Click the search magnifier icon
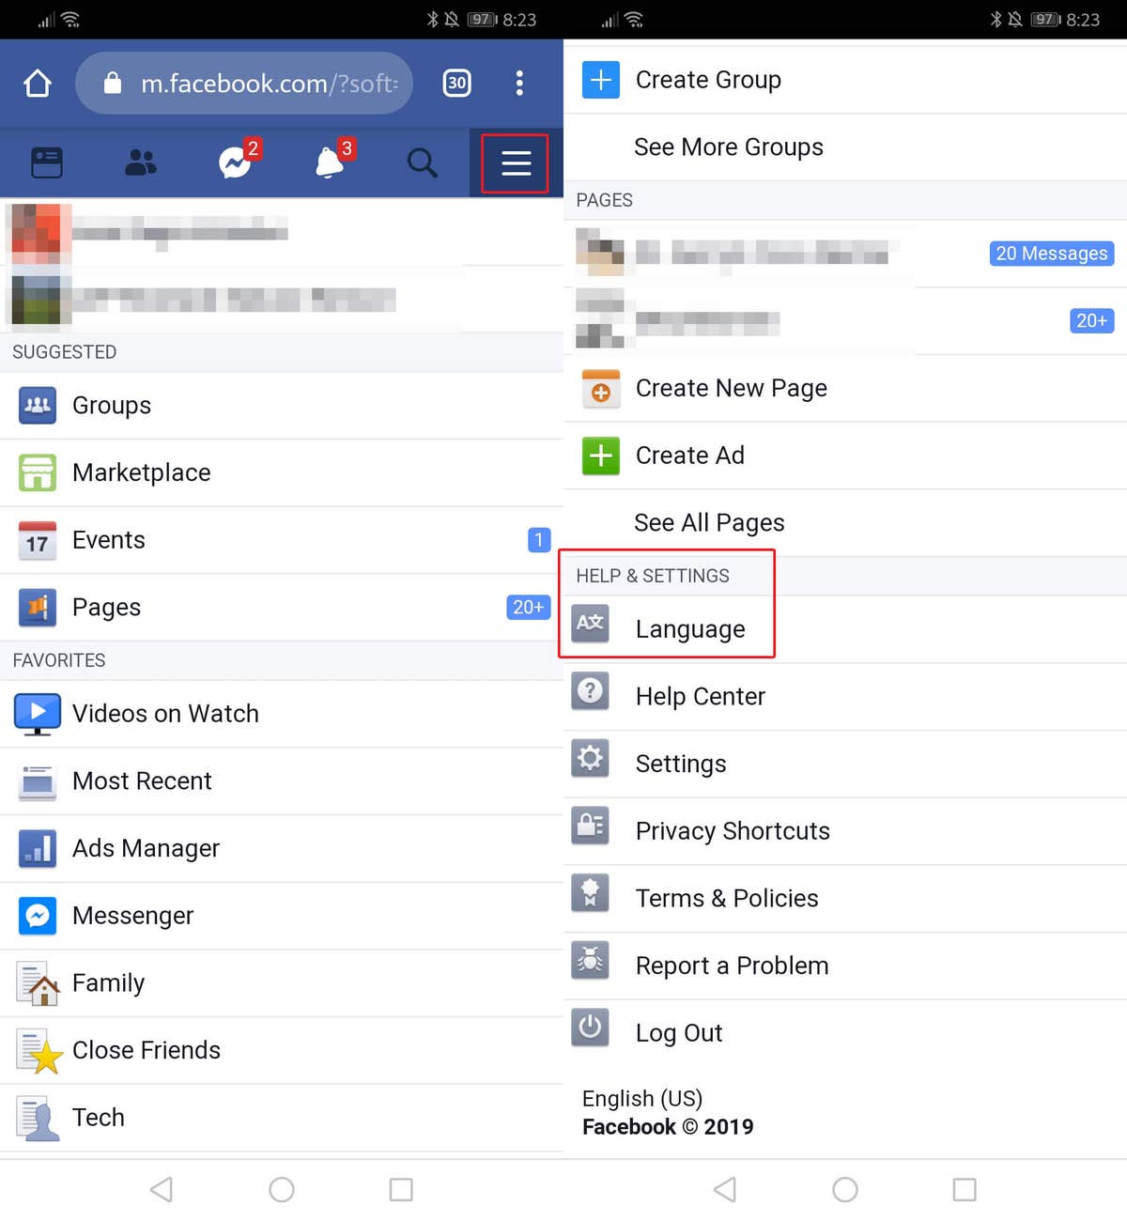The width and height of the screenshot is (1127, 1221). tap(423, 162)
